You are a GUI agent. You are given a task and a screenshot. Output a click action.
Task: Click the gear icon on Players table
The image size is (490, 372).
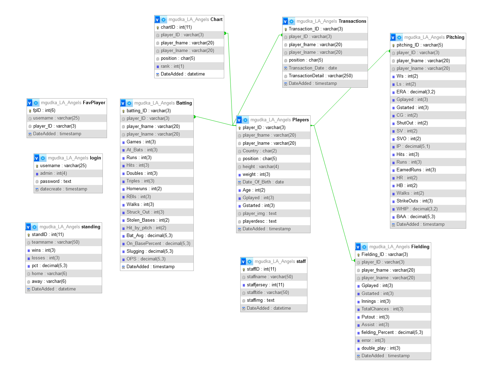[x=245, y=120]
